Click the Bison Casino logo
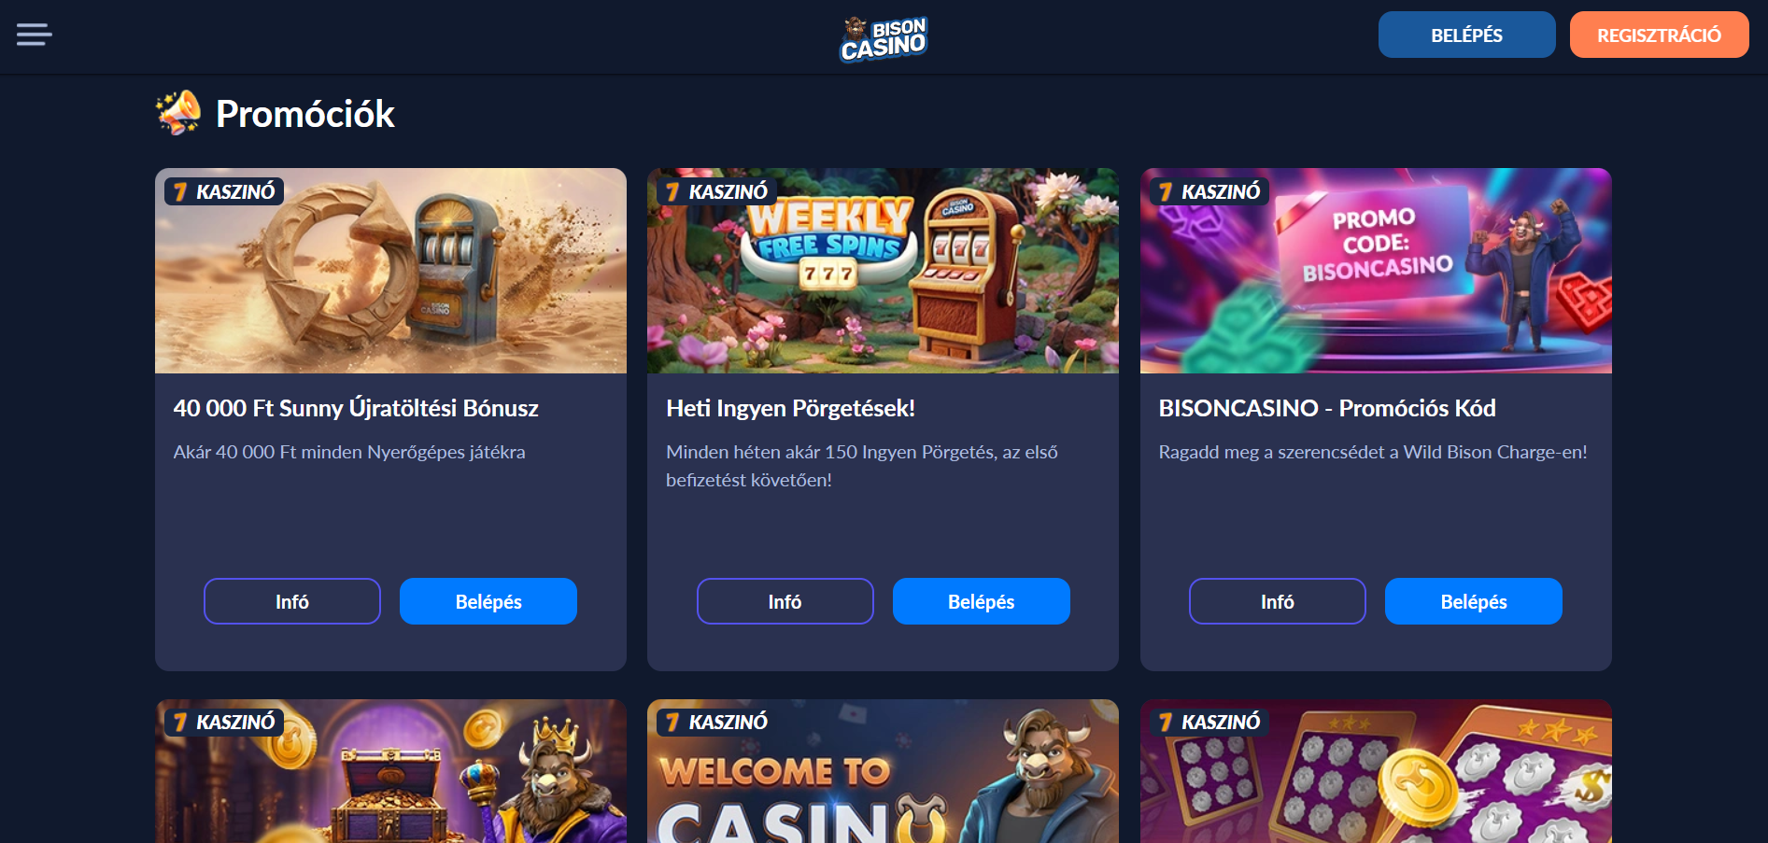 point(883,38)
